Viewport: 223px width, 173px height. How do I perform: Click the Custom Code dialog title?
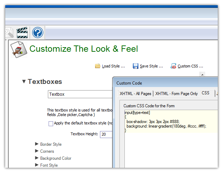(x=129, y=83)
